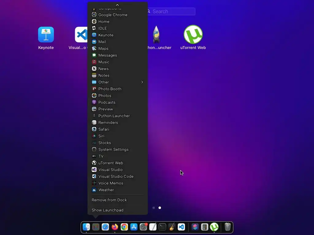This screenshot has width=314, height=235.
Task: Switch to first Launchpad page dot
Action: click(x=154, y=208)
